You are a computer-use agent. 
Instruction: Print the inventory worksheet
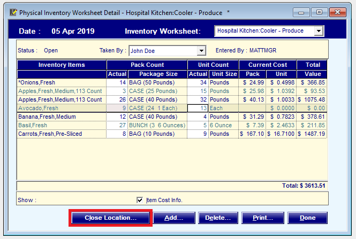click(x=262, y=218)
